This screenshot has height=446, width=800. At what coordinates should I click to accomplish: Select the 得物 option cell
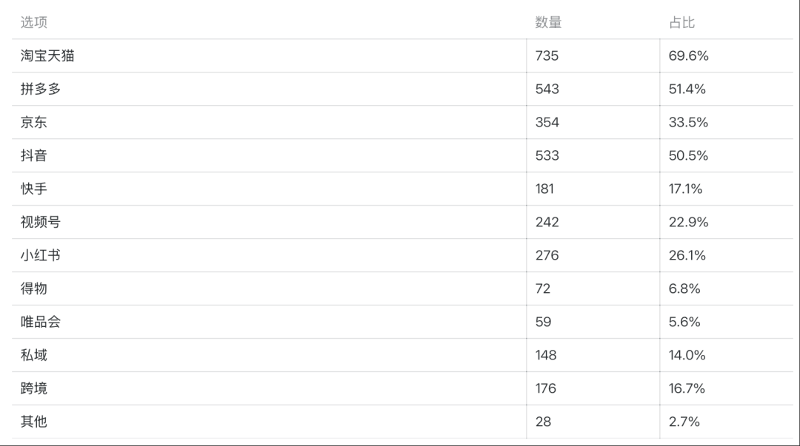tap(34, 288)
